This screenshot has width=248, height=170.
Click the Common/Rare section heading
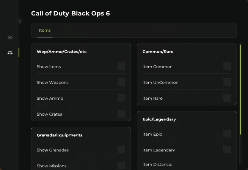click(x=158, y=52)
